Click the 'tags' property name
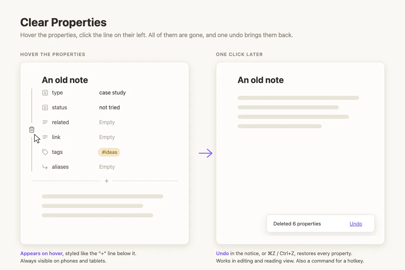405x270 pixels. point(57,152)
